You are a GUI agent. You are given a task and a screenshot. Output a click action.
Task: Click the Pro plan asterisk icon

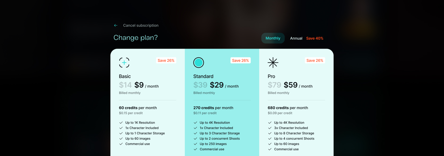[x=273, y=62]
